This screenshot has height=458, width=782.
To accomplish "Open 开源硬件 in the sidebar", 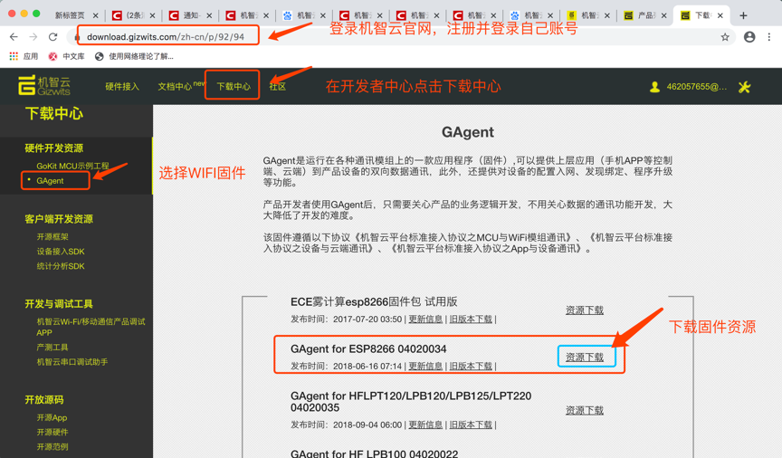I will click(52, 432).
